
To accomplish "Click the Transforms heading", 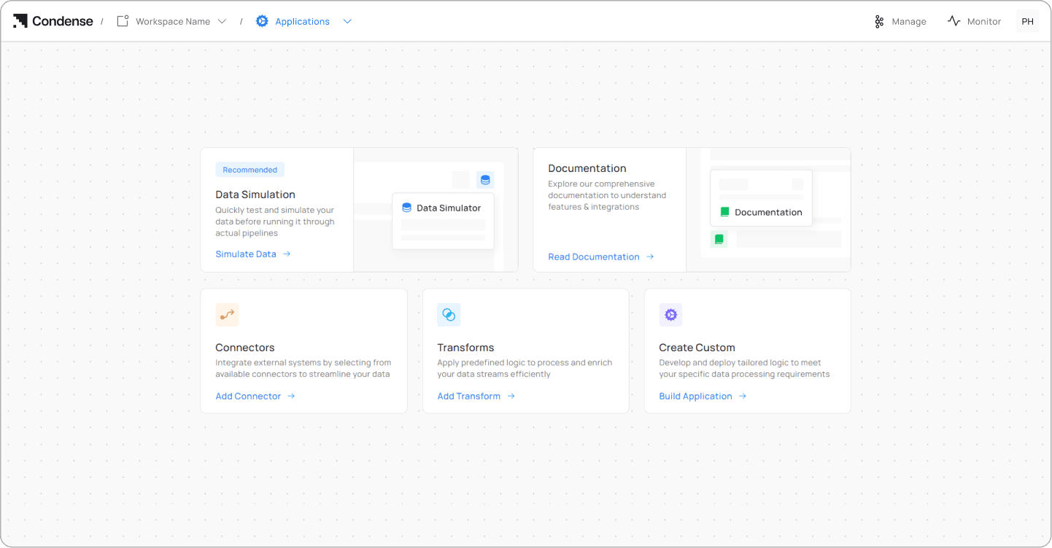I will pyautogui.click(x=465, y=348).
